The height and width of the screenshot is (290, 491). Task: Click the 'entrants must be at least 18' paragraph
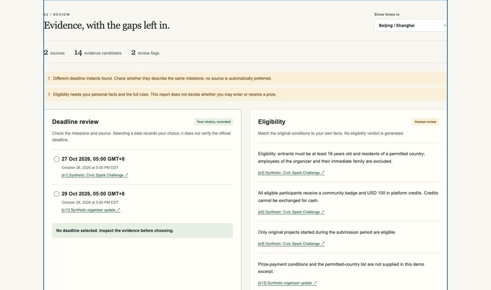341,158
